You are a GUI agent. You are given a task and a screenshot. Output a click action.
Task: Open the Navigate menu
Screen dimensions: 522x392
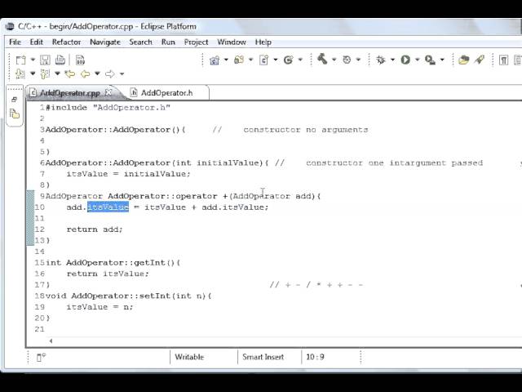(x=105, y=42)
